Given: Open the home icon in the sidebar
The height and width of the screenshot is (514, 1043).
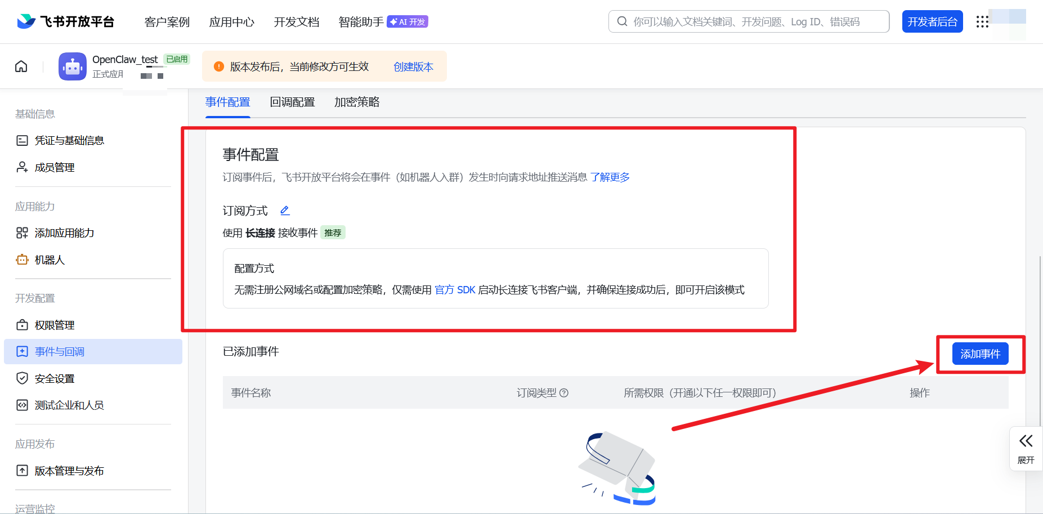Looking at the screenshot, I should tap(21, 66).
